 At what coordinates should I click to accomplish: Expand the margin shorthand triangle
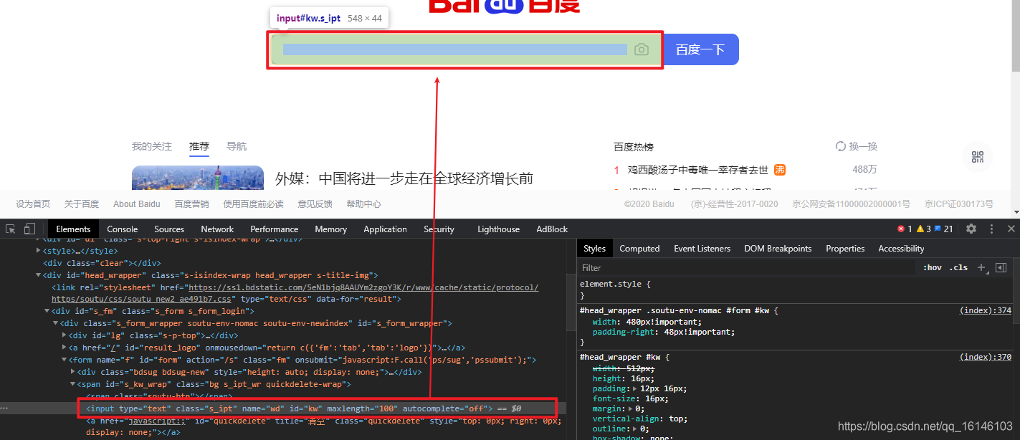pyautogui.click(x=630, y=408)
